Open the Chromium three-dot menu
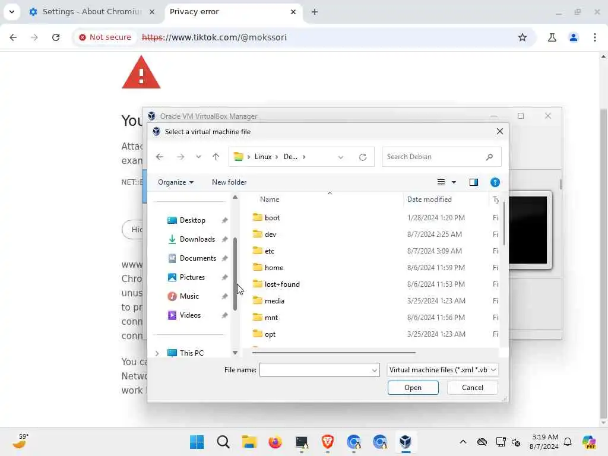Image resolution: width=608 pixels, height=456 pixels. (595, 37)
